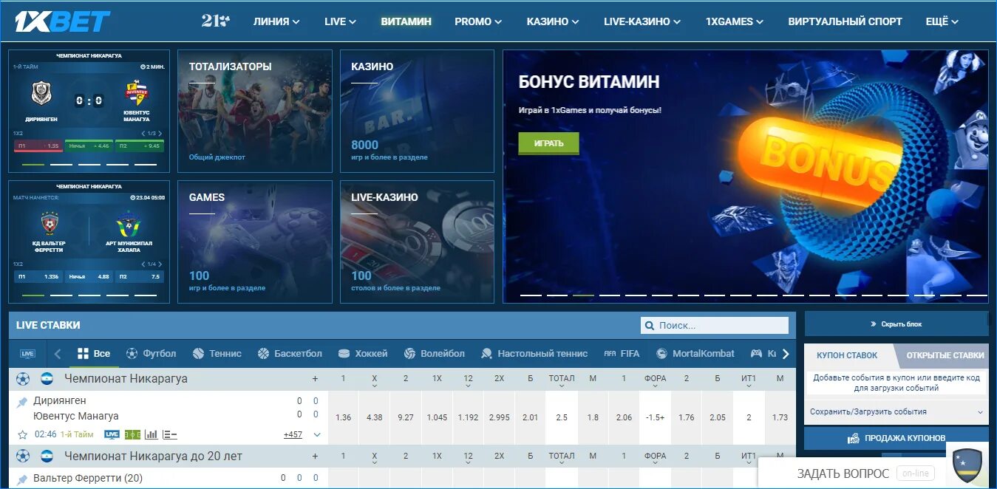
Task: Click the next arrow beside 1/4 in the second match card
Action: pyautogui.click(x=160, y=264)
